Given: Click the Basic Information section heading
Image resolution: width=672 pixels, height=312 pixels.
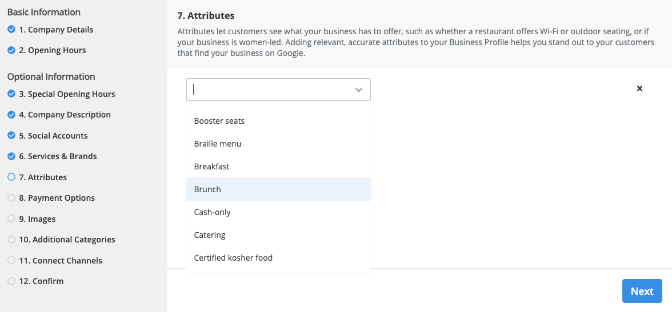Looking at the screenshot, I should (x=43, y=12).
